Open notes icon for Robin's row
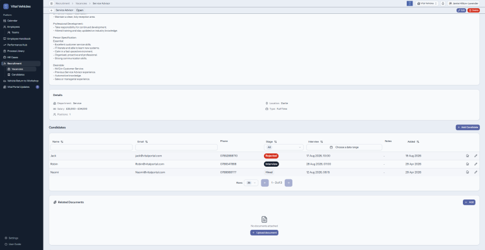Screen dimensions: 485x250 click(467, 164)
